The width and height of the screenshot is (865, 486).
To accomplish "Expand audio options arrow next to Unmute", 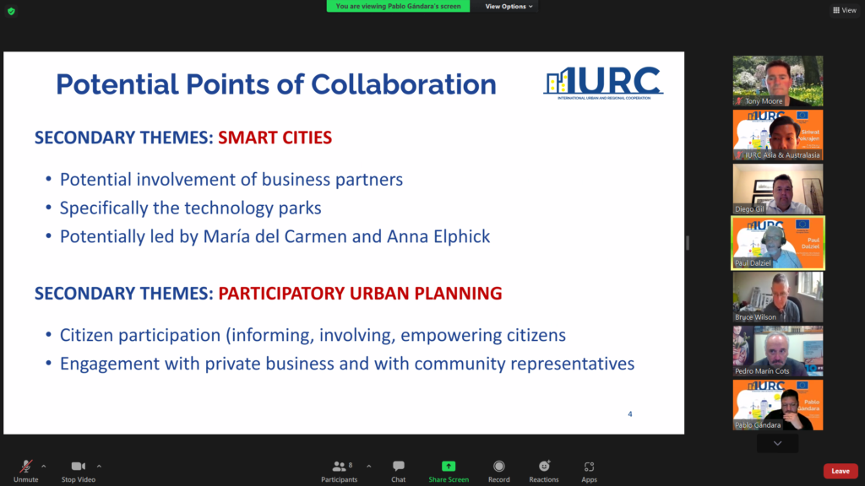I will pyautogui.click(x=44, y=465).
